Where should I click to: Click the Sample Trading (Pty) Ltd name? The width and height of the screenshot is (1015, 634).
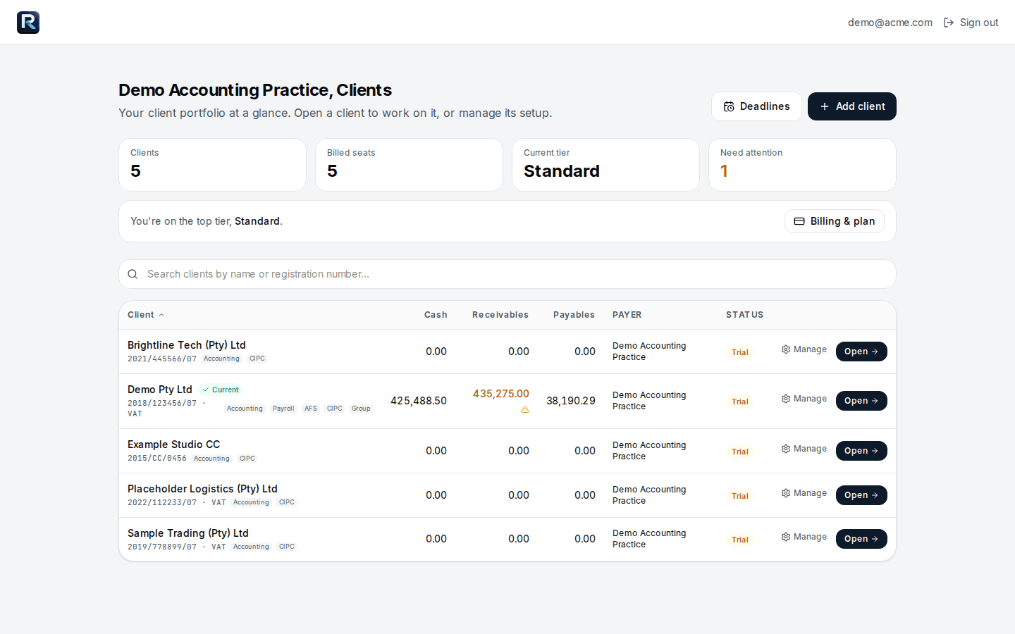188,533
